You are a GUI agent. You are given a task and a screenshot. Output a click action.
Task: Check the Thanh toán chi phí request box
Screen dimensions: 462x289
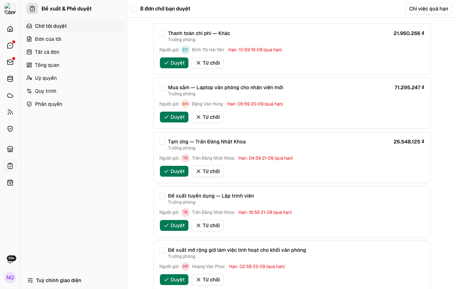162,33
